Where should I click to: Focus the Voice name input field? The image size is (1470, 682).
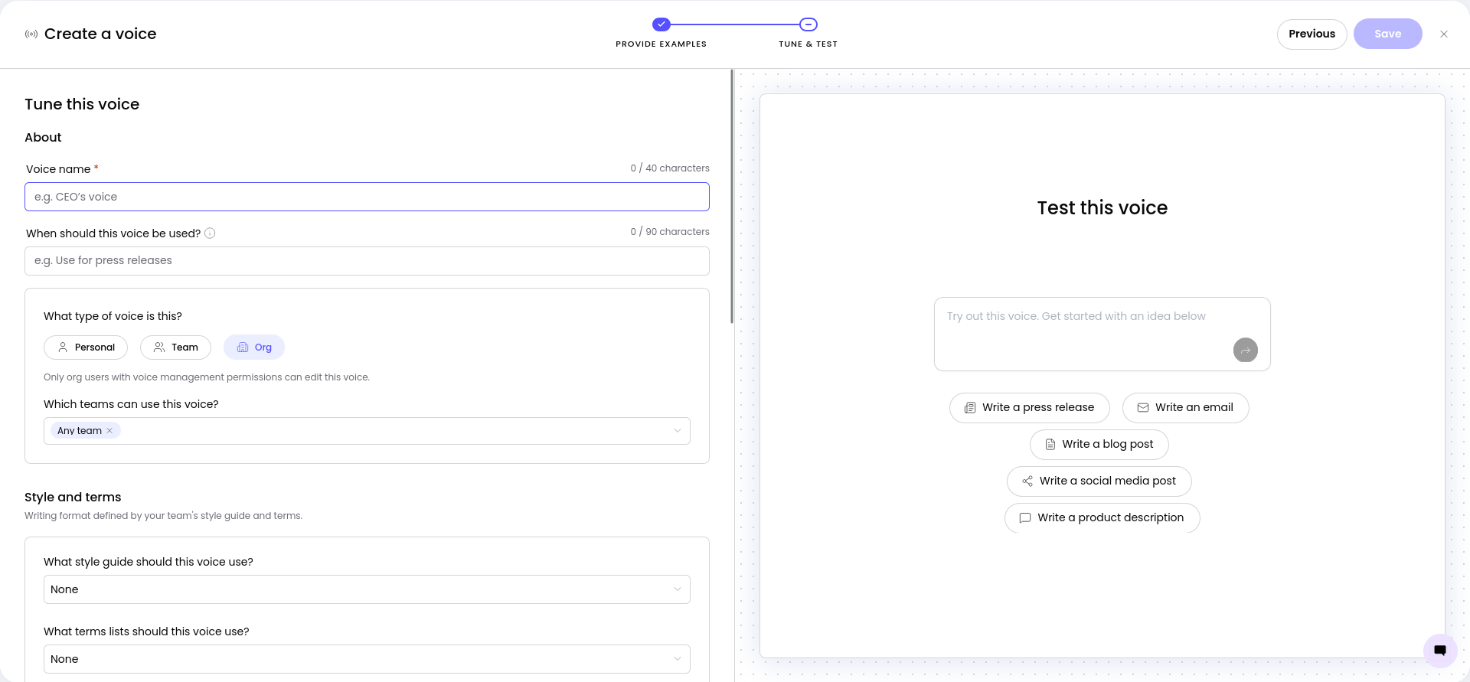pyautogui.click(x=367, y=197)
